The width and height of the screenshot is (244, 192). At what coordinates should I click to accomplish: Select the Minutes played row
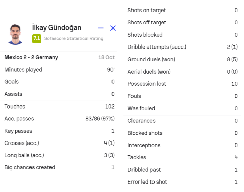[x=59, y=70]
